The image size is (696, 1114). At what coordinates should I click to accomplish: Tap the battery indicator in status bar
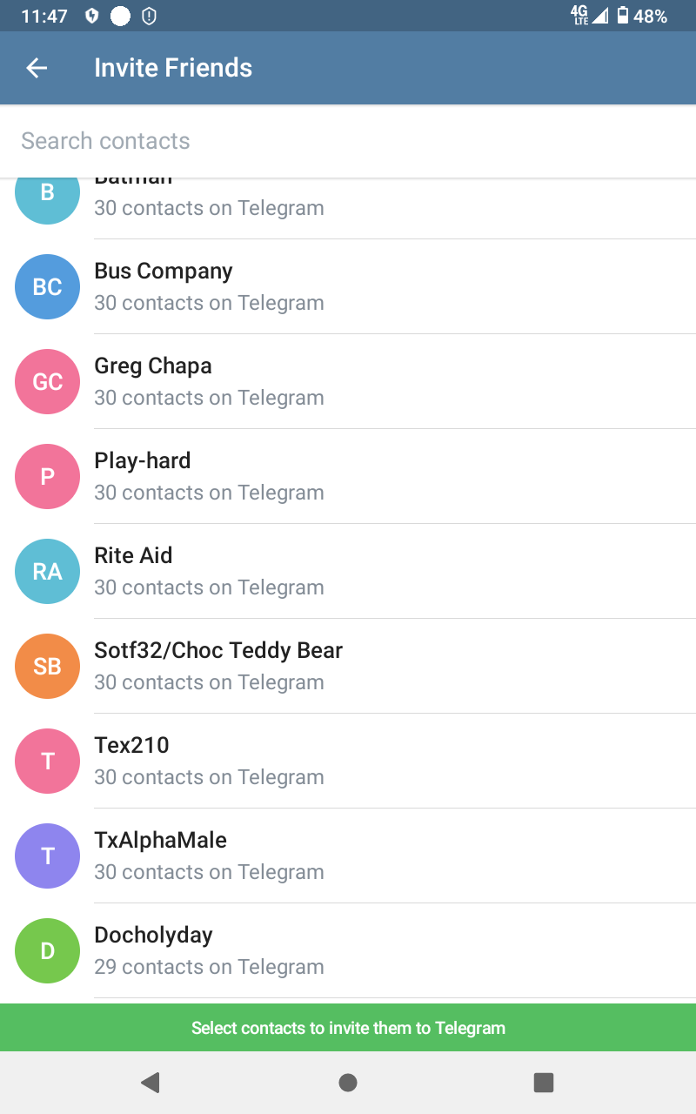click(623, 16)
